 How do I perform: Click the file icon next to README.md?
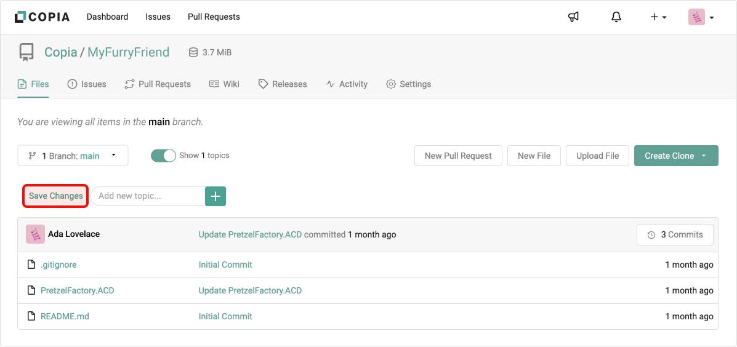(x=31, y=316)
